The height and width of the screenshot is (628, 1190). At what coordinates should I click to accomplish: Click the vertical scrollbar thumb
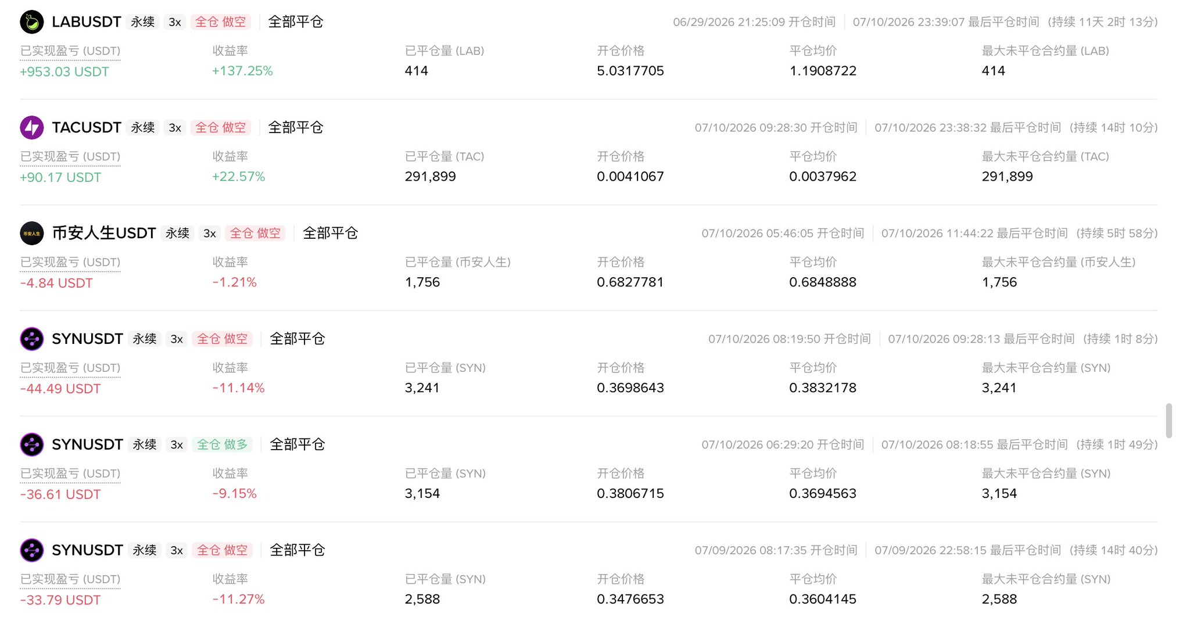1169,421
